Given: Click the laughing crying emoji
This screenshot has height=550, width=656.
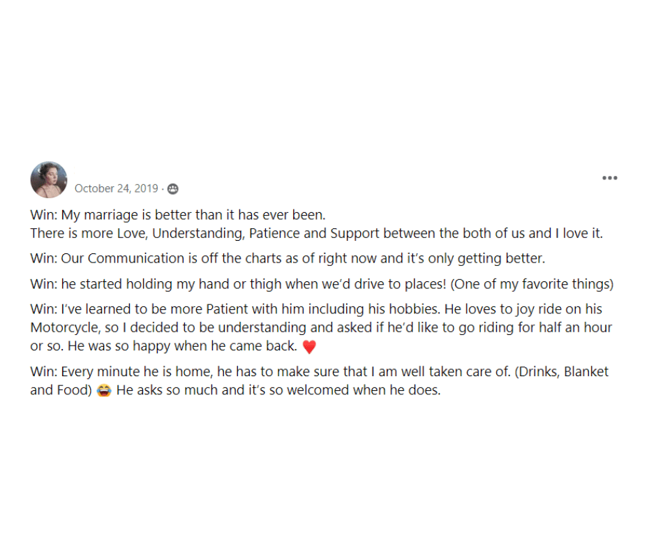Looking at the screenshot, I should [105, 390].
